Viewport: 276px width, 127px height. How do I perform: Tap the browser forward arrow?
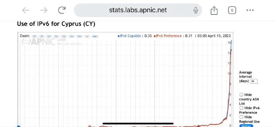click(x=44, y=10)
